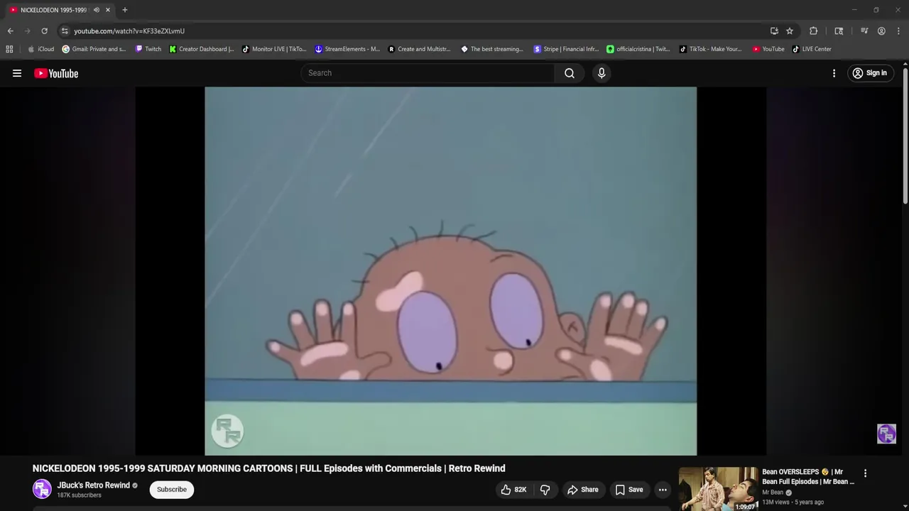The height and width of the screenshot is (511, 909).
Task: Share the video
Action: (583, 490)
